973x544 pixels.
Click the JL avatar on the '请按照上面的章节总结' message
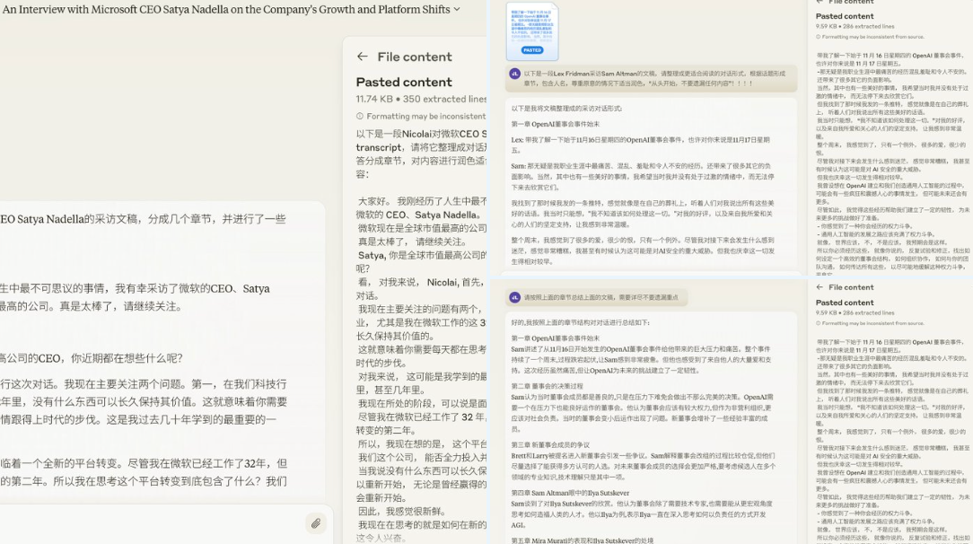pos(514,297)
